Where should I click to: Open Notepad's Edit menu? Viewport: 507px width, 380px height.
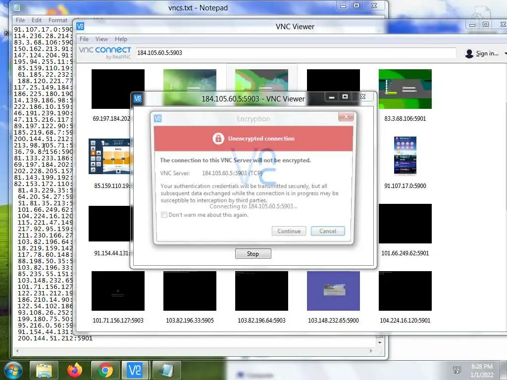tap(37, 20)
